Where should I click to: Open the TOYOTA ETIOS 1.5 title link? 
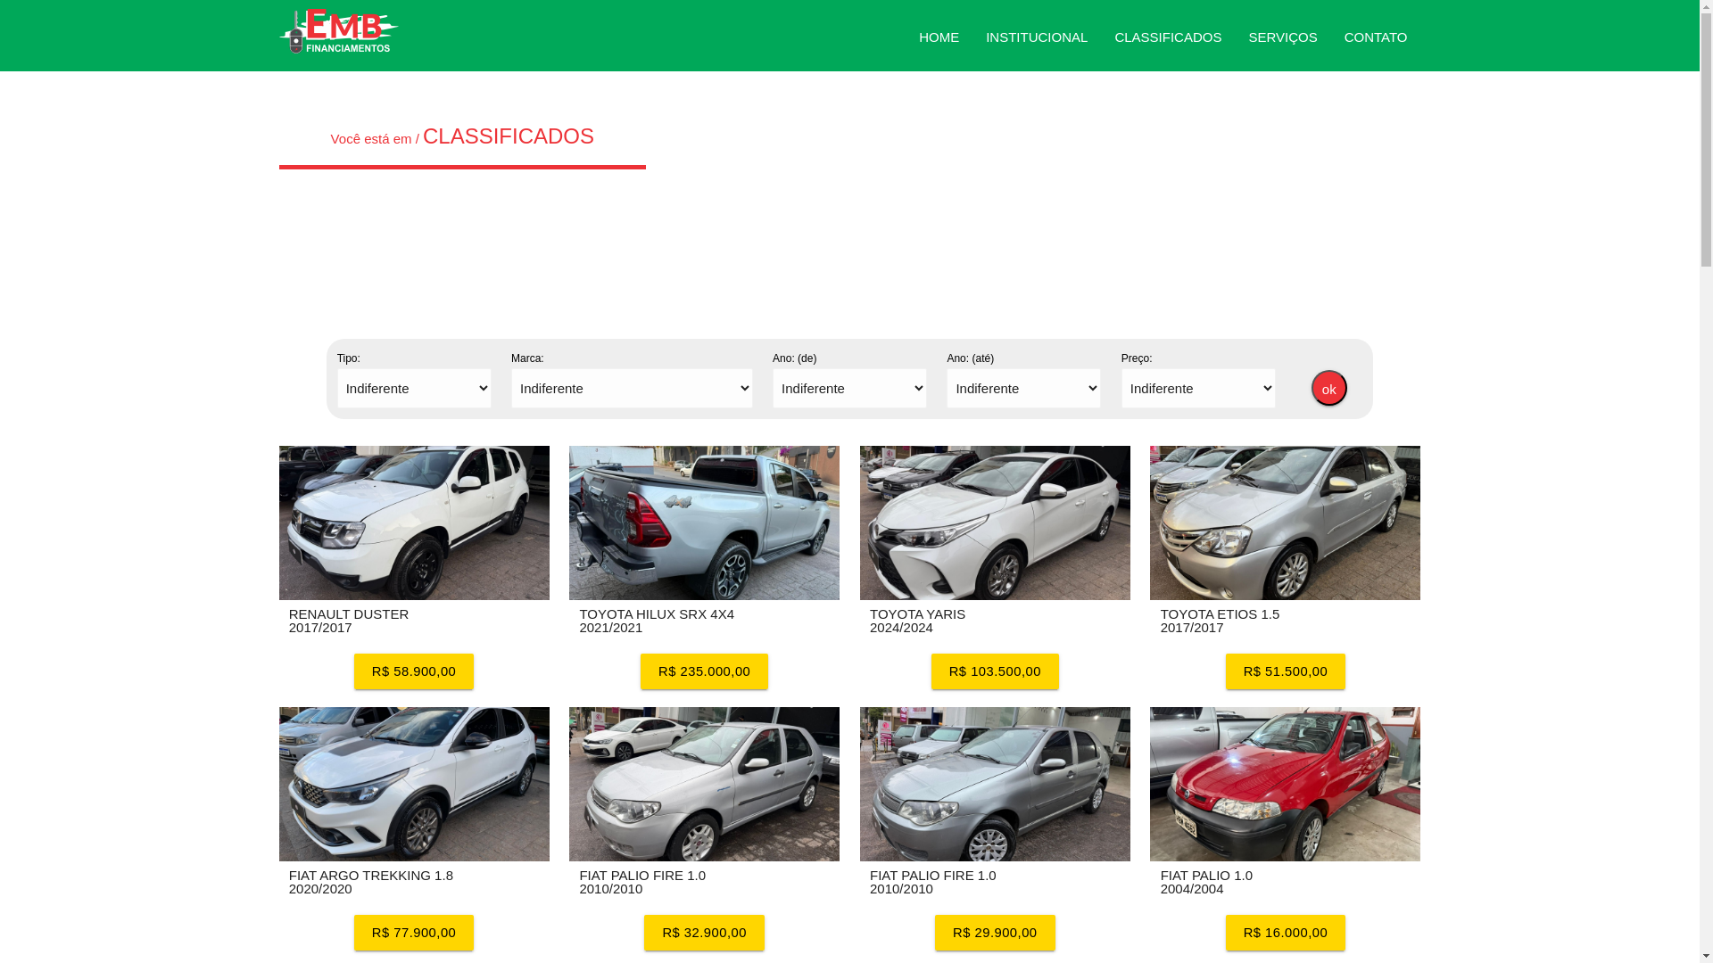click(x=1220, y=614)
